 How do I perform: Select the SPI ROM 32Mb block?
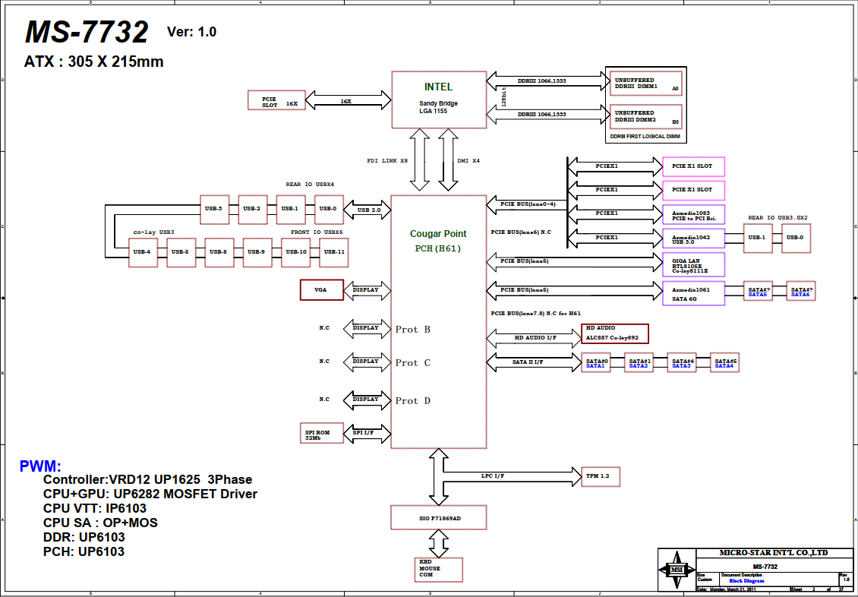(322, 433)
